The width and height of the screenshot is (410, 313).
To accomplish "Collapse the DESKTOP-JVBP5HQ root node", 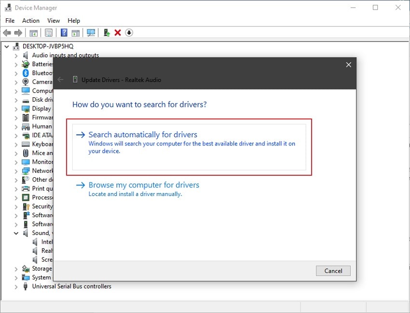I will pyautogui.click(x=7, y=47).
